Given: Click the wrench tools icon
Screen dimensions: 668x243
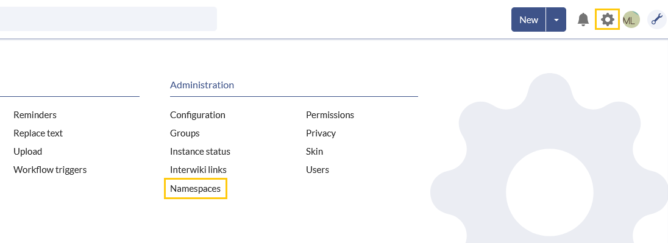Looking at the screenshot, I should pyautogui.click(x=656, y=19).
